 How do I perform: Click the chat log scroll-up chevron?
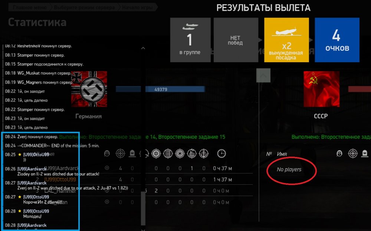143,48
